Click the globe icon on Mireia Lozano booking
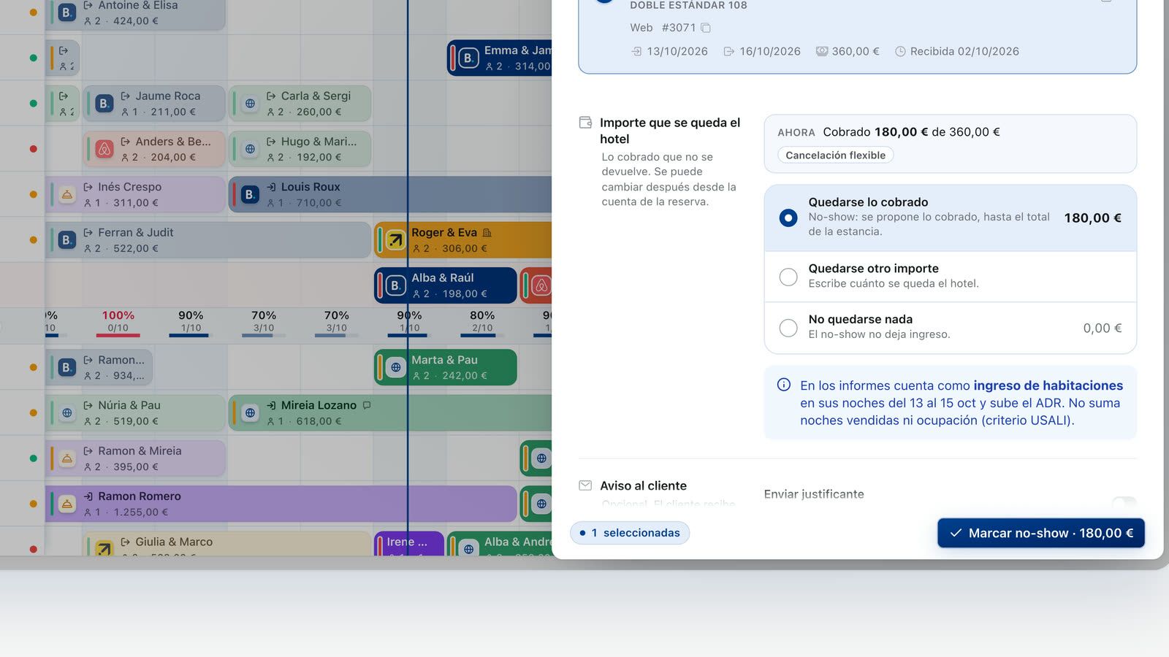The height and width of the screenshot is (657, 1169). coord(251,413)
